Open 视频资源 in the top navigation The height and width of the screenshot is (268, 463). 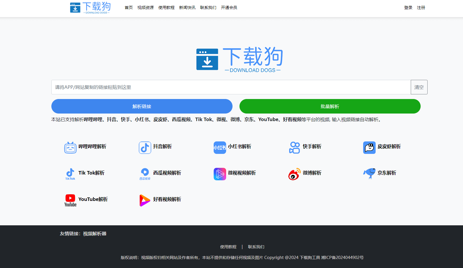click(x=145, y=8)
